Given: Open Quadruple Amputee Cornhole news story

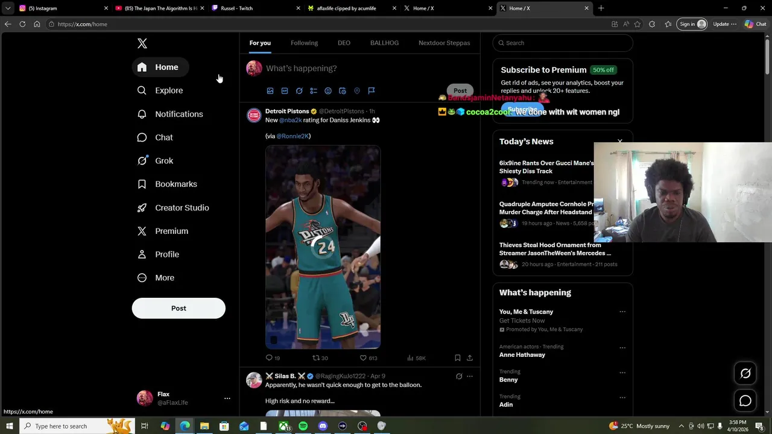Looking at the screenshot, I should click(546, 213).
